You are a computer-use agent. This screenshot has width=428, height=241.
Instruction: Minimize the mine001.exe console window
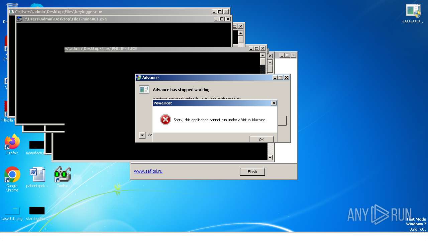(216, 19)
